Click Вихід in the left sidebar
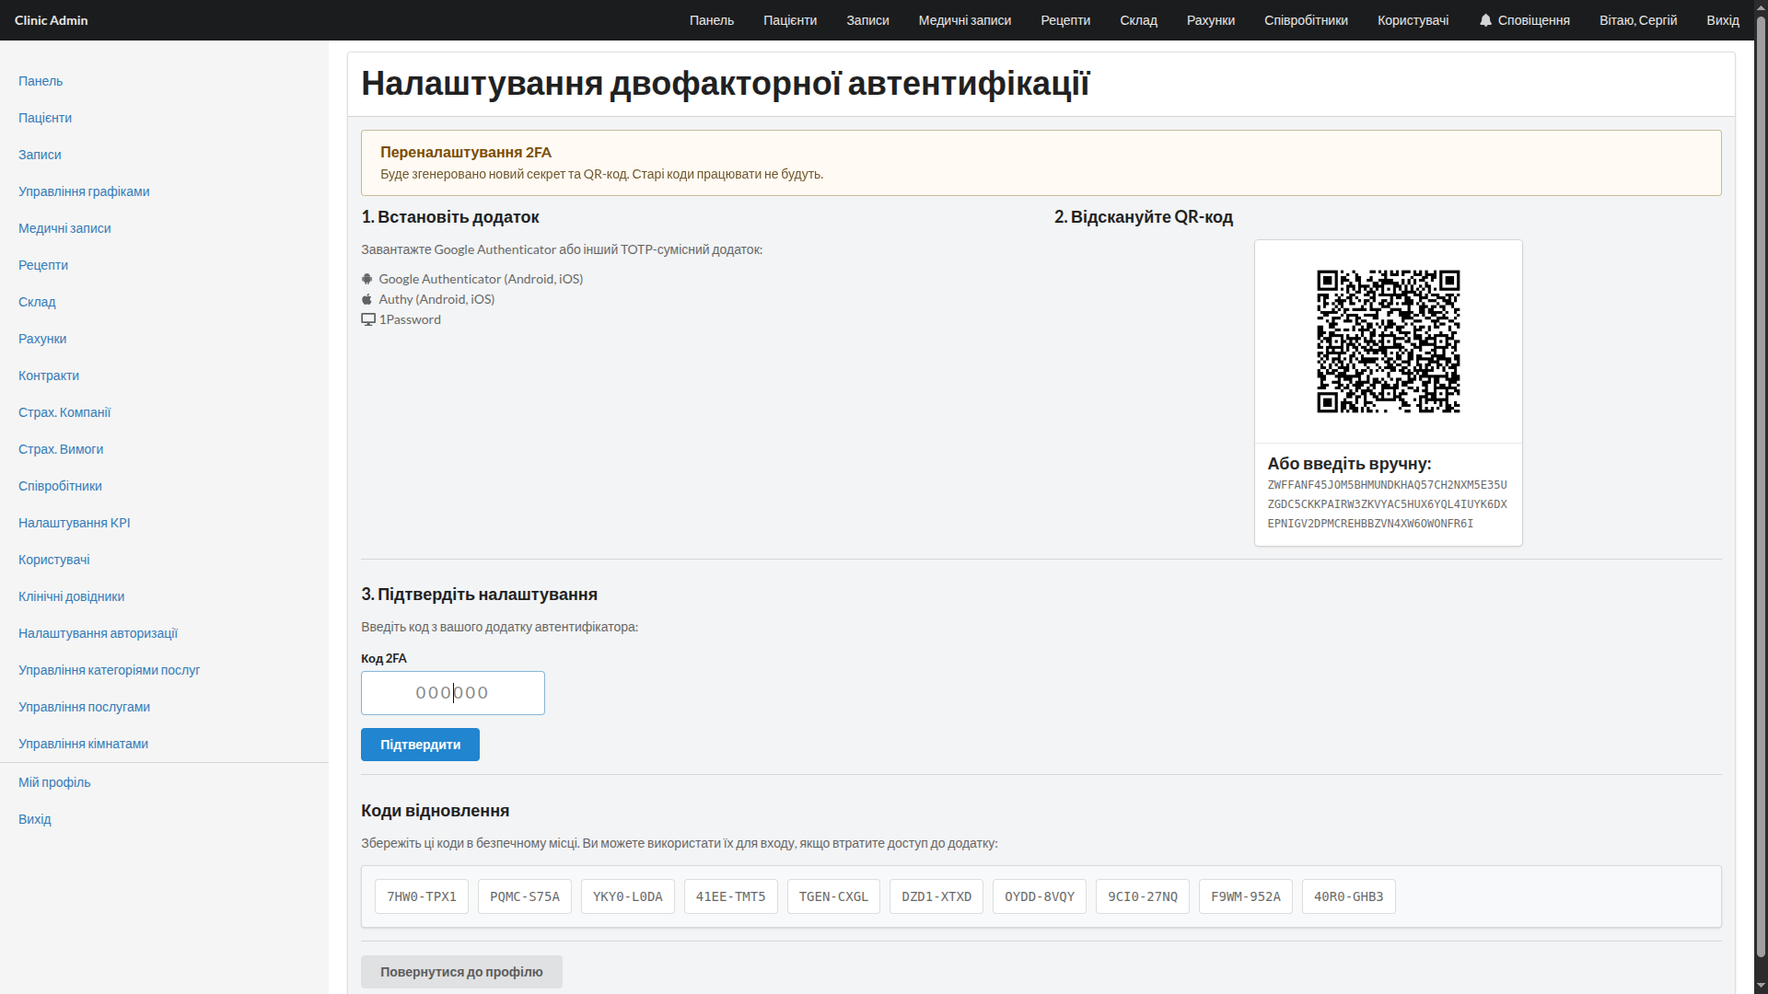This screenshot has height=994, width=1768. point(35,819)
